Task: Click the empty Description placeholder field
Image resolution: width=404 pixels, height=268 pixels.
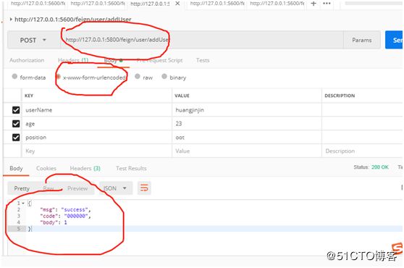Action: tap(362, 151)
